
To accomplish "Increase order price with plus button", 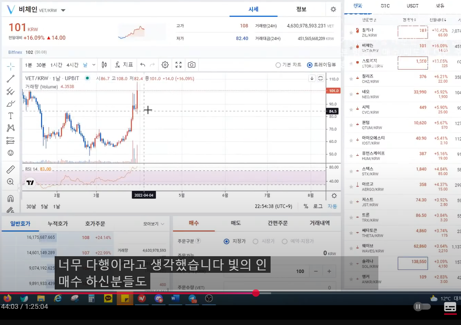I will point(329,271).
